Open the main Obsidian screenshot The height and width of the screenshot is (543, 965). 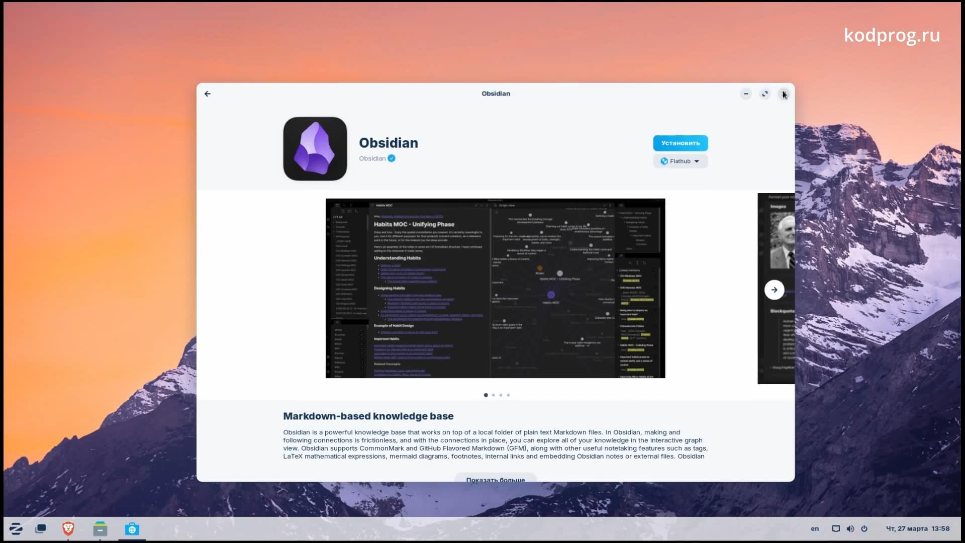pos(495,288)
